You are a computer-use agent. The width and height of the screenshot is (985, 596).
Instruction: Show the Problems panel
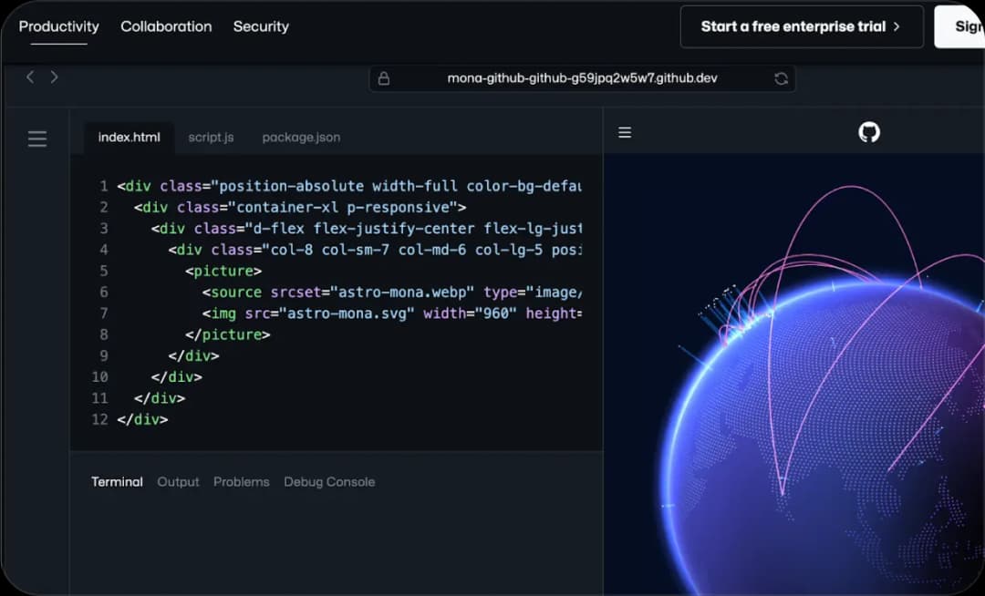(x=241, y=481)
